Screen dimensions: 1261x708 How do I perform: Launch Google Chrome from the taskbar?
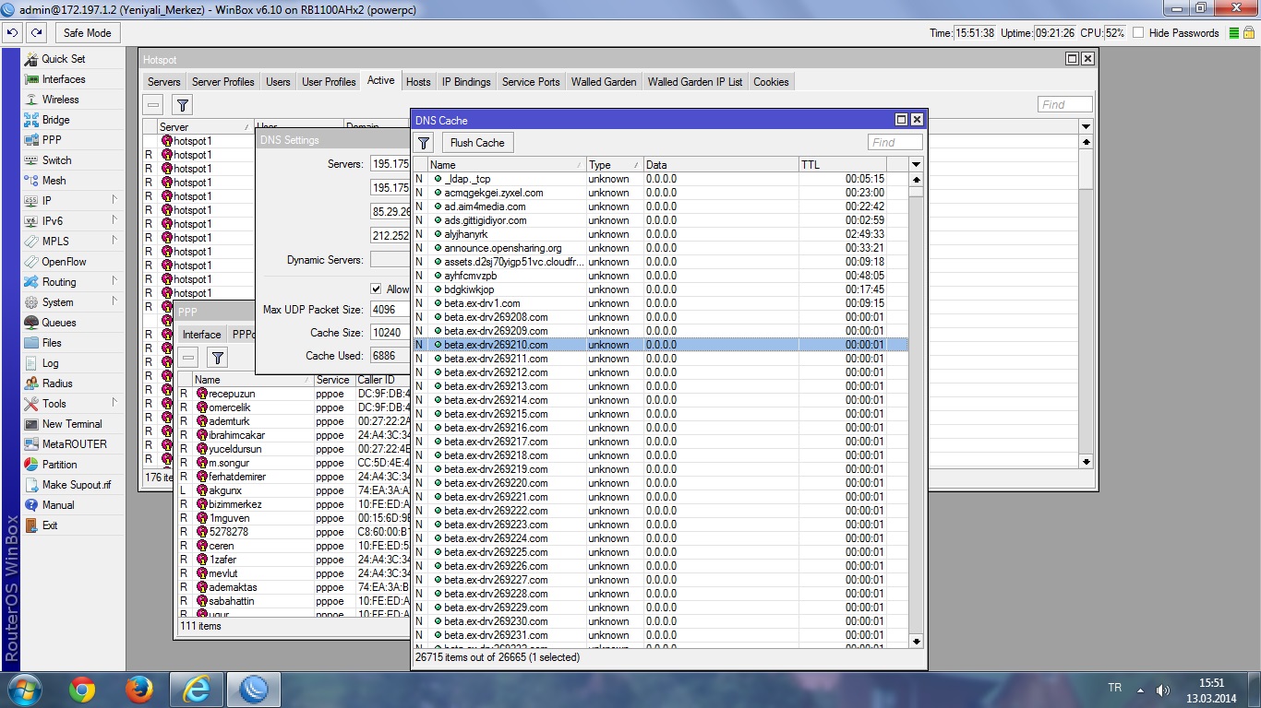pyautogui.click(x=82, y=690)
